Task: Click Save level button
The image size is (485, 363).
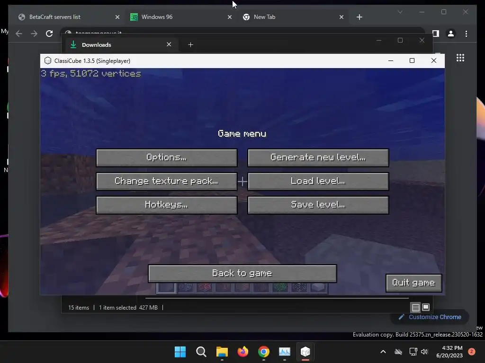Action: point(318,205)
